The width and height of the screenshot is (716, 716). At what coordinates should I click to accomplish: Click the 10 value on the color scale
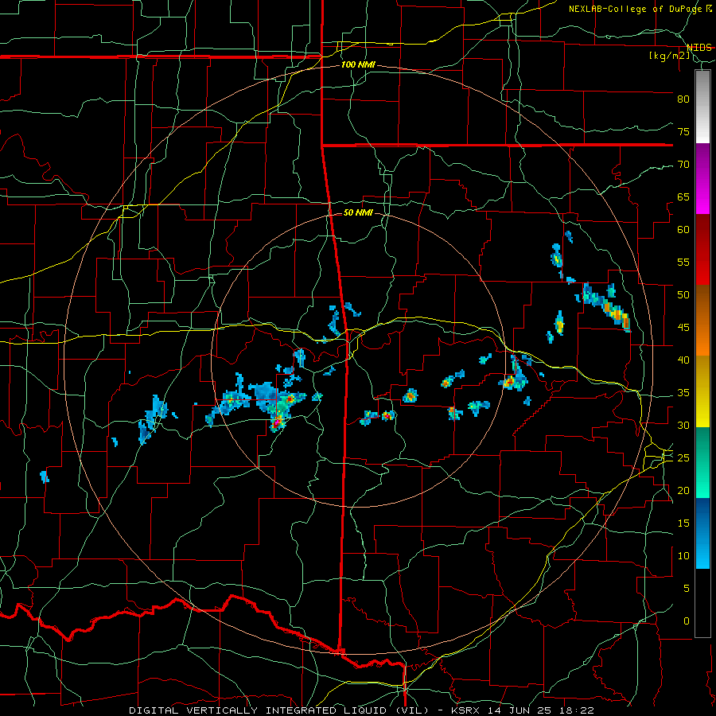coord(683,556)
